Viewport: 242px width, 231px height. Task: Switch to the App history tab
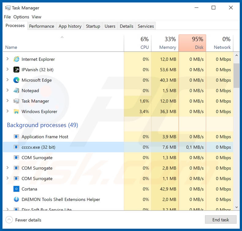[x=70, y=26]
